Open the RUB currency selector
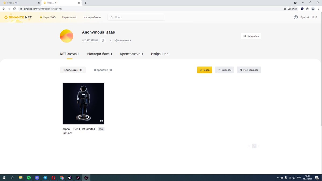The height and width of the screenshot is (181, 322). [x=314, y=17]
